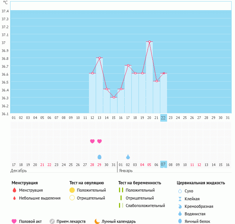The height and width of the screenshot is (224, 235).
Task: Click the temperature bar for cycle day 17
Action: [128, 90]
